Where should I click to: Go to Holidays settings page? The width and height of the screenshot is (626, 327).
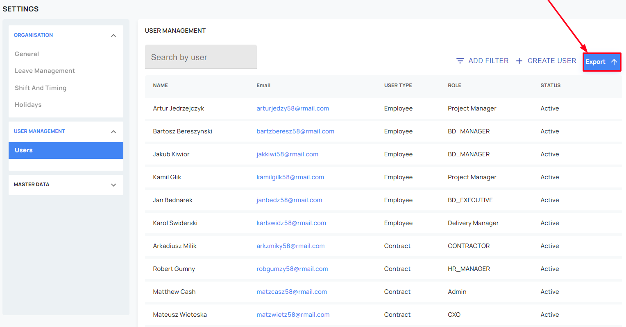point(28,105)
